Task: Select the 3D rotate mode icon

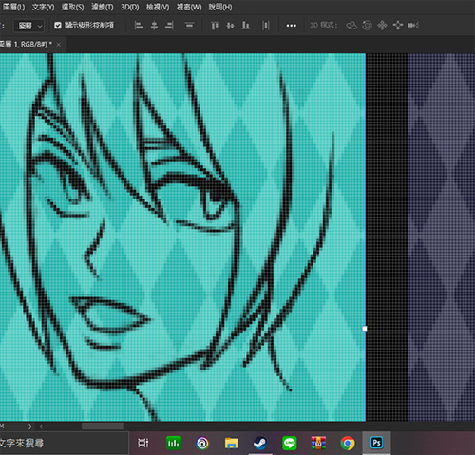Action: coord(351,26)
